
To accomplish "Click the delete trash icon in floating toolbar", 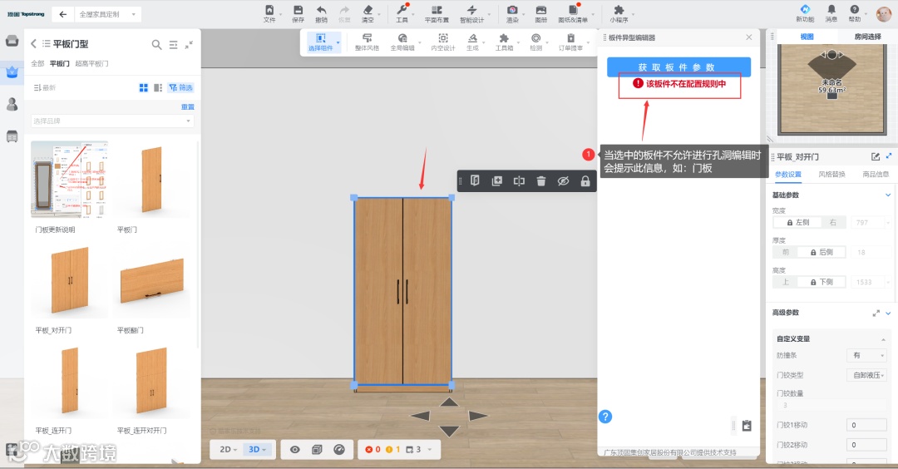I will 541,181.
